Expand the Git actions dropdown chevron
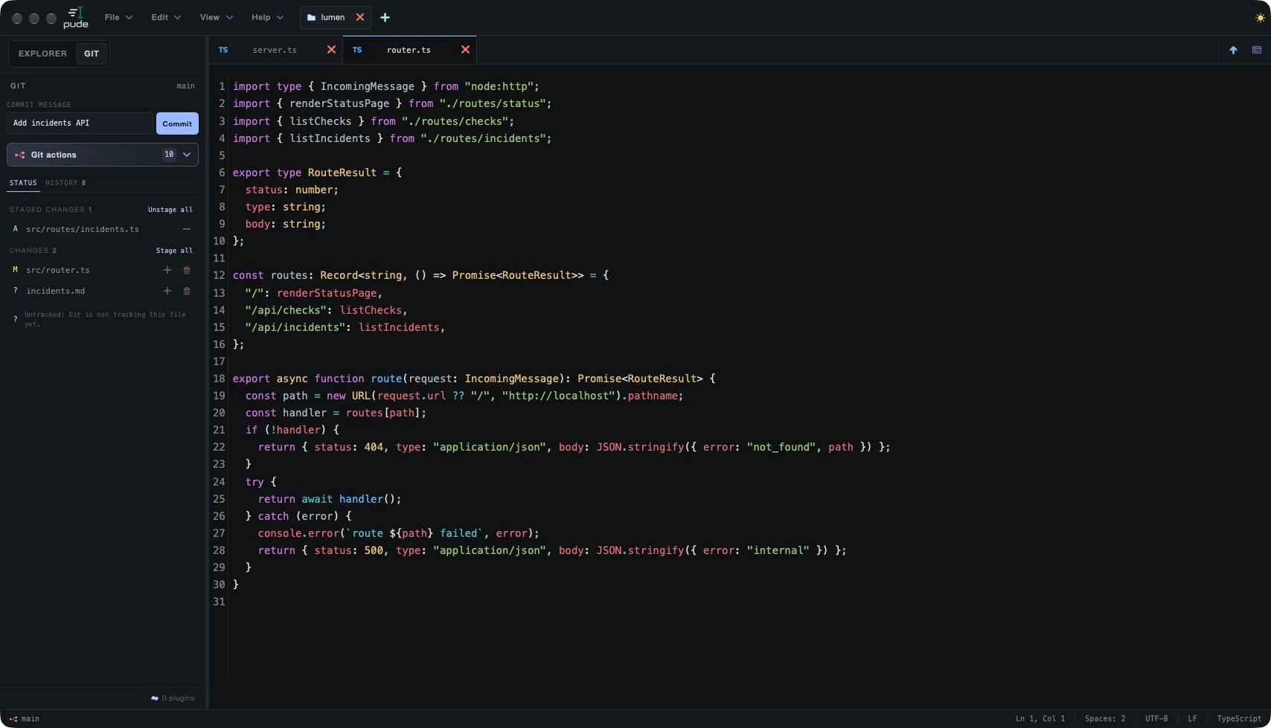 click(x=187, y=155)
